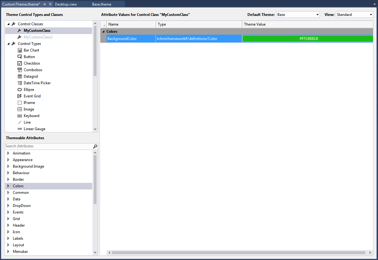
Task: Click the Combobox control type icon
Action: click(20, 70)
